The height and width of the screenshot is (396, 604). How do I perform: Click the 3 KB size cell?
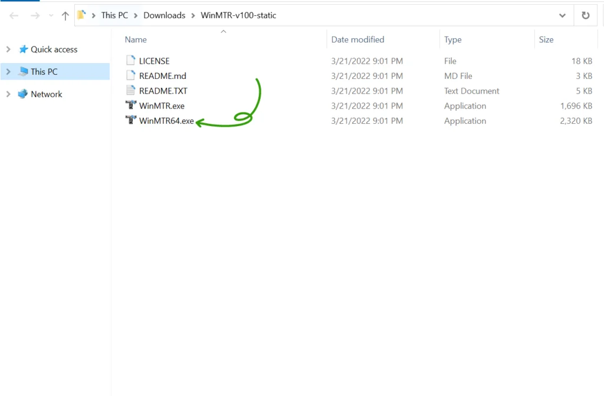click(584, 76)
